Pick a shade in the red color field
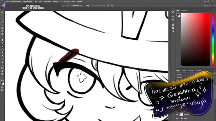Viewport: 216px width, 121px height. tap(195, 39)
